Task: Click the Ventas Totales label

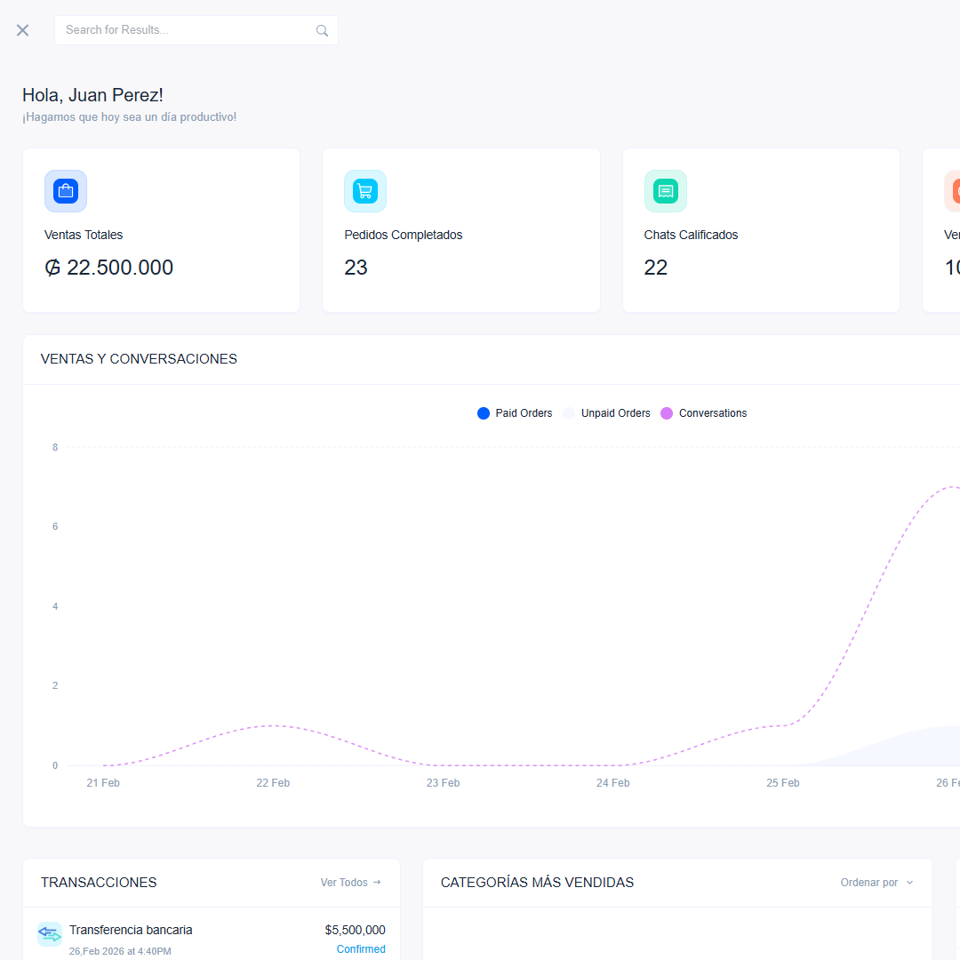Action: [84, 235]
